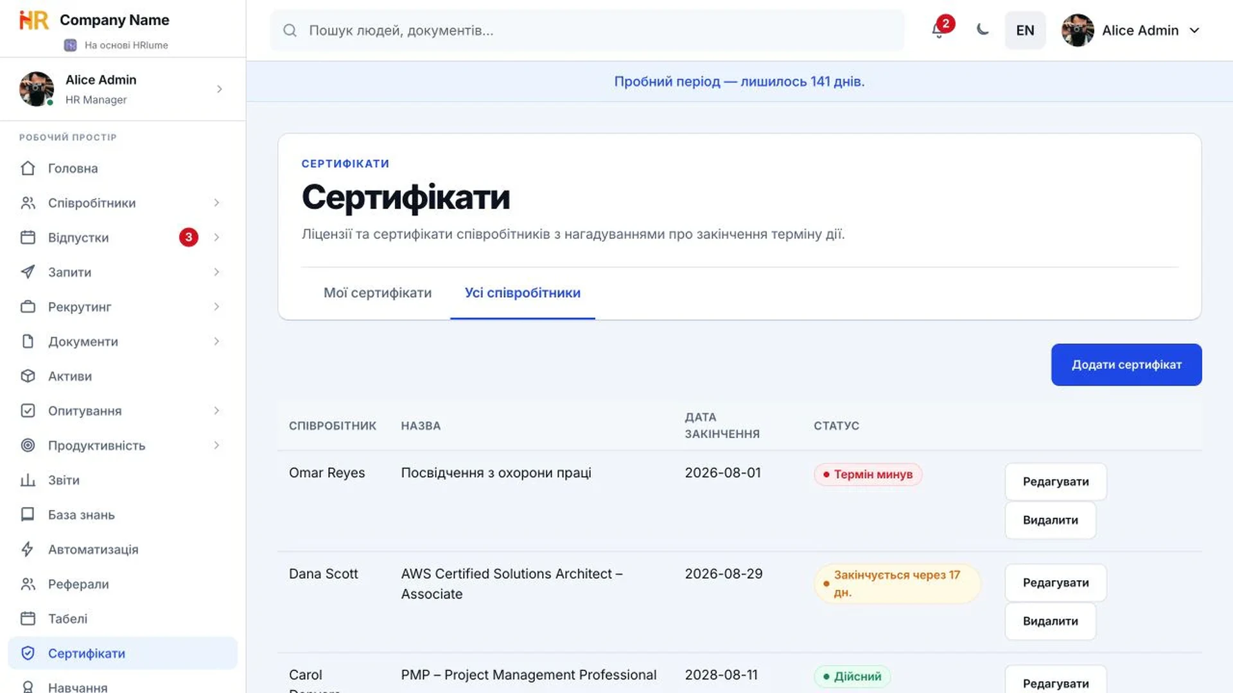This screenshot has width=1233, height=693.
Task: Click the Сертифікати shield icon
Action: [28, 653]
